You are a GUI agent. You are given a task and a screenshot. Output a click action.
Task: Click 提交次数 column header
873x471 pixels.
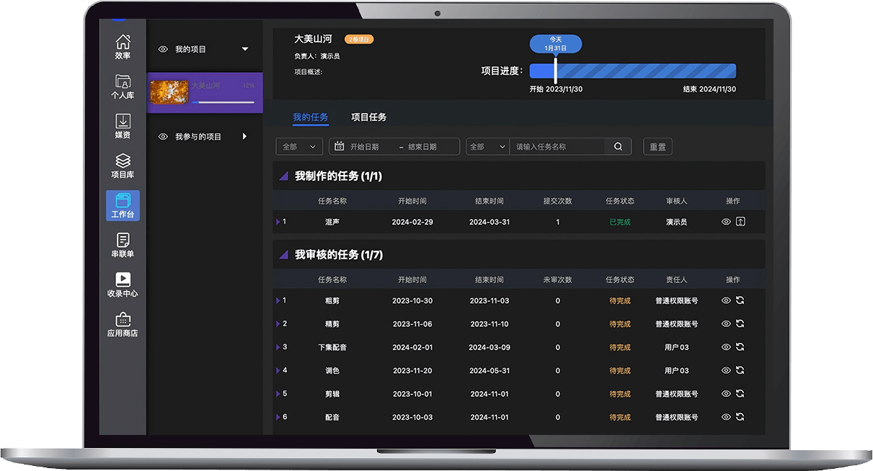click(x=557, y=201)
